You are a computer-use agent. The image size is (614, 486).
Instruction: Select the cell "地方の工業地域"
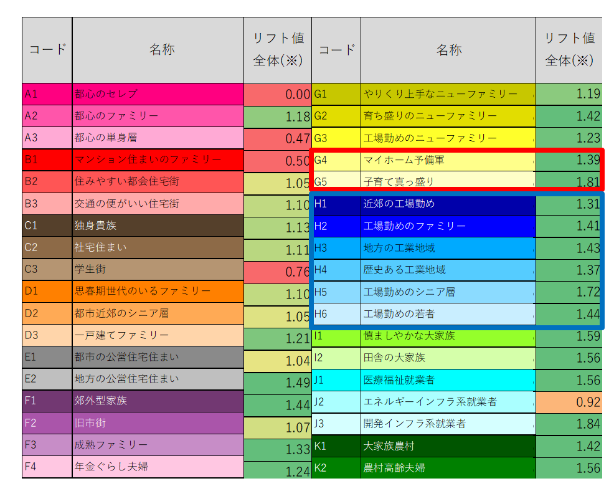pyautogui.click(x=448, y=248)
